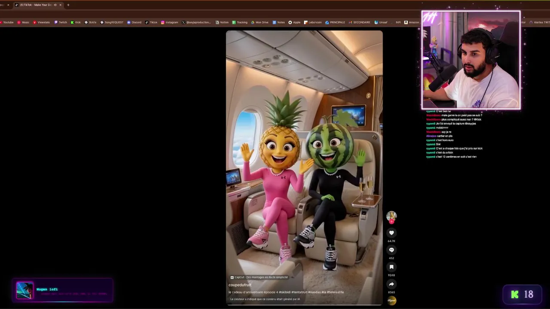Click chat message "cartier en pls"

(x=445, y=136)
